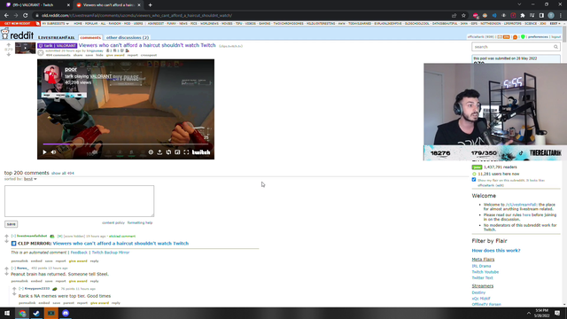Upvote the Peanut brain comment

pyautogui.click(x=6, y=268)
